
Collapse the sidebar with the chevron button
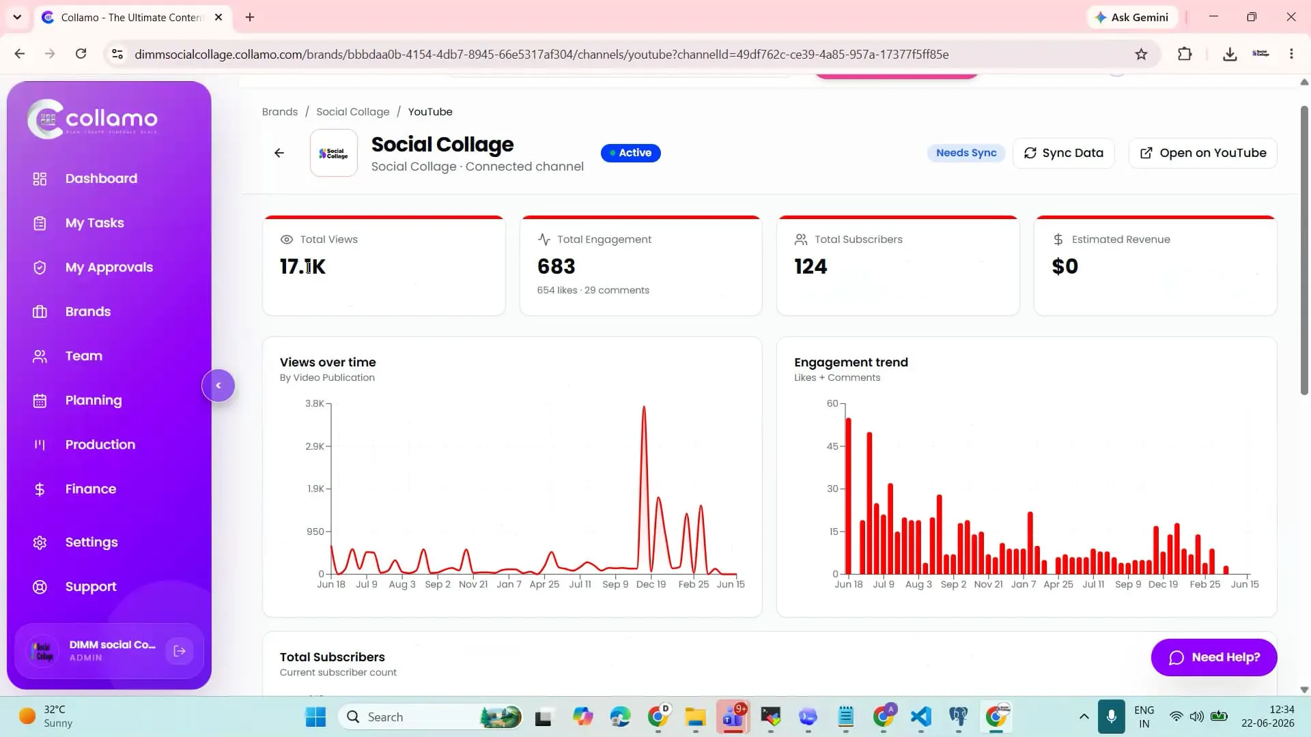[x=218, y=386]
